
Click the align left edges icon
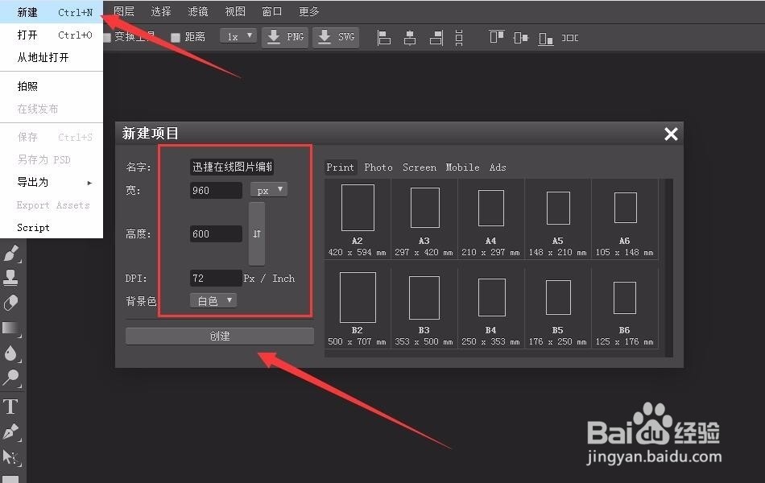pyautogui.click(x=384, y=38)
